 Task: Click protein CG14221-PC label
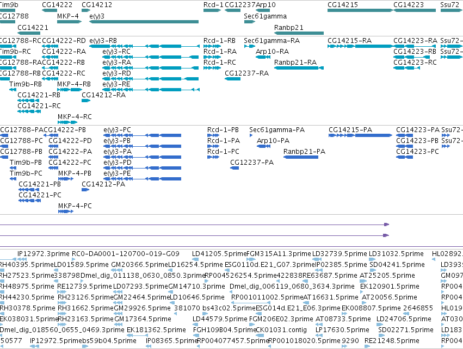[x=40, y=195]
